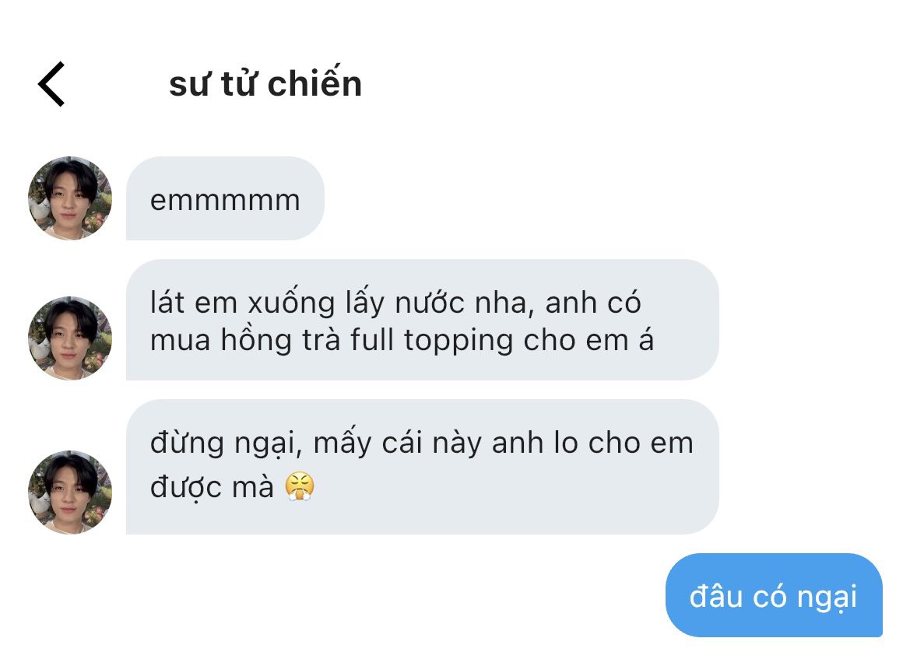Click 'full' text in the hồng trà message
Screen dimensions: 910x652
click(372, 339)
